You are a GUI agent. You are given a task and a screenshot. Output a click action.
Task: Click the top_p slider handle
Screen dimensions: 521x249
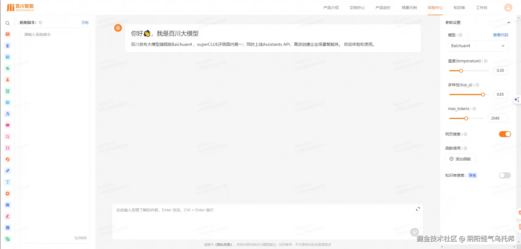click(483, 95)
